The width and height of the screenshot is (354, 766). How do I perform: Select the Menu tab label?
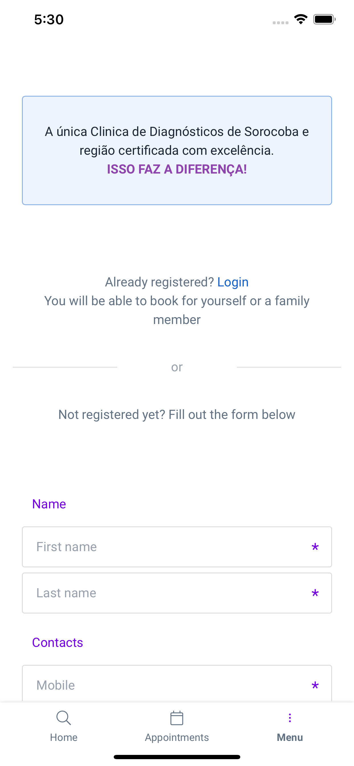(290, 738)
